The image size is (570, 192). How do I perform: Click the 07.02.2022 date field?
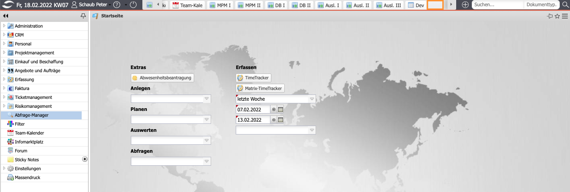[253, 109]
